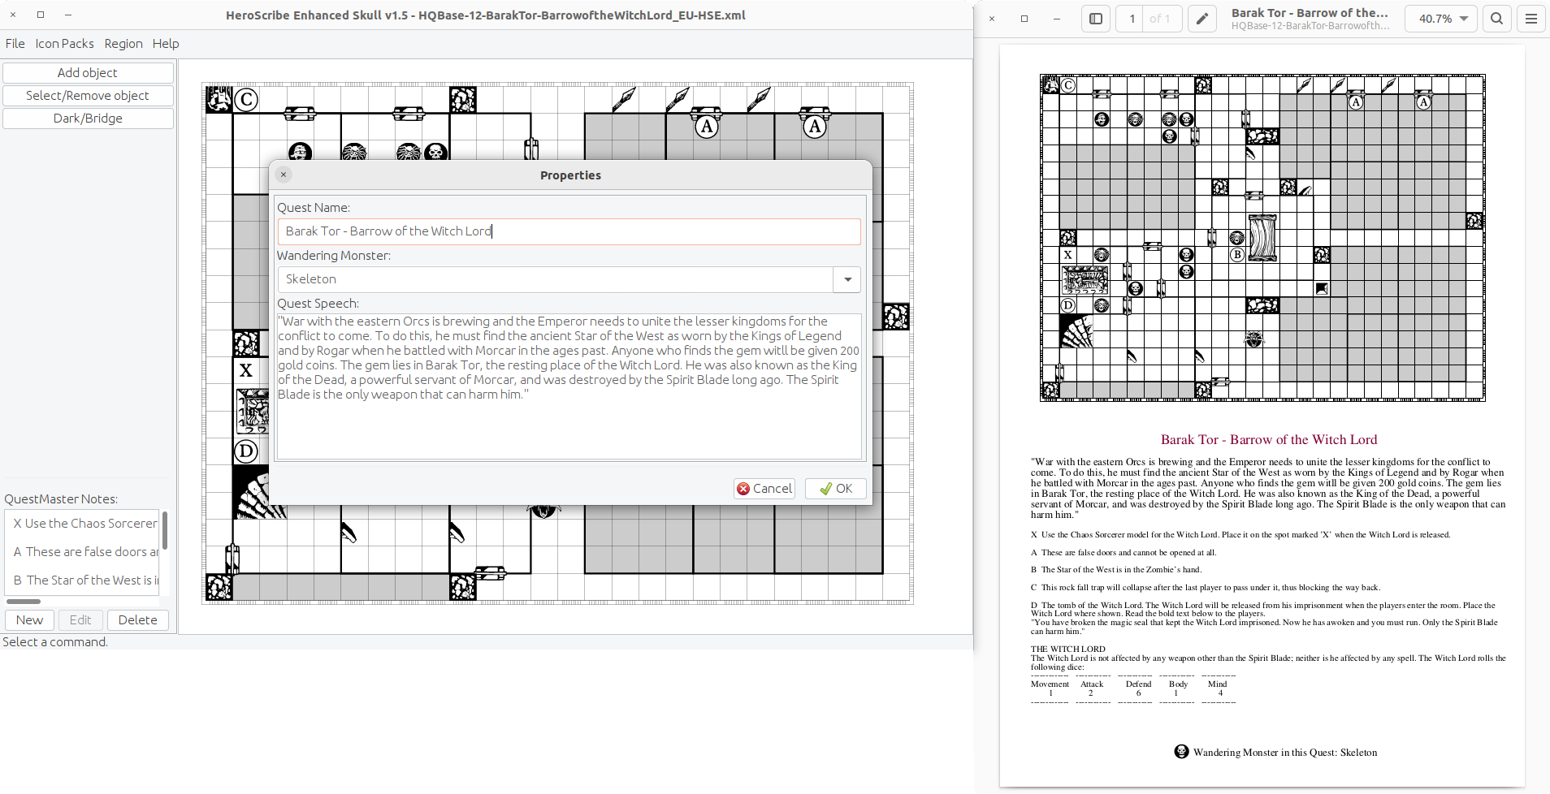Click second A false door marker on map
The width and height of the screenshot is (1550, 794).
pos(815,127)
